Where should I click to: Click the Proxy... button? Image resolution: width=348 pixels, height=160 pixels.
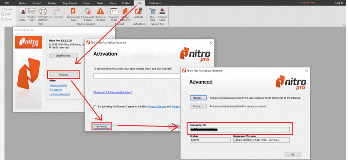coord(198,106)
